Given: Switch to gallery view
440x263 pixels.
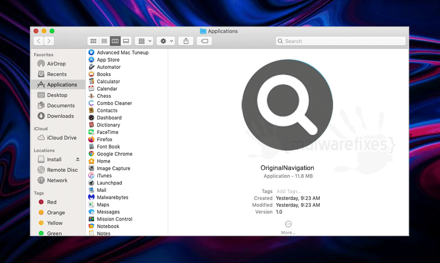Looking at the screenshot, I should click(126, 41).
